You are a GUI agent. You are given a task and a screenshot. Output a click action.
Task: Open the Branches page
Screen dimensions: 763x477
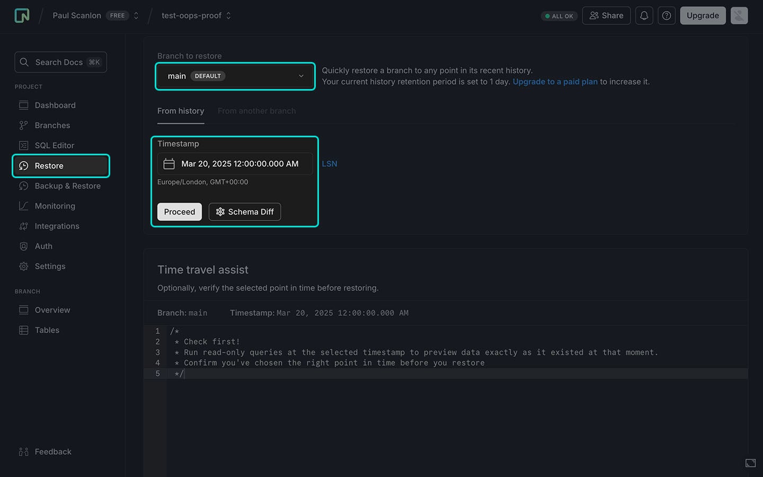[x=52, y=125]
